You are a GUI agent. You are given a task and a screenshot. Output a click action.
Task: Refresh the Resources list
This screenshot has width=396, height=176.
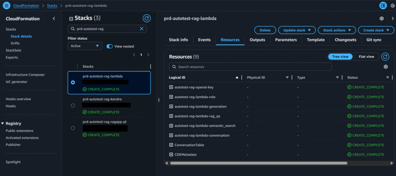tap(385, 57)
